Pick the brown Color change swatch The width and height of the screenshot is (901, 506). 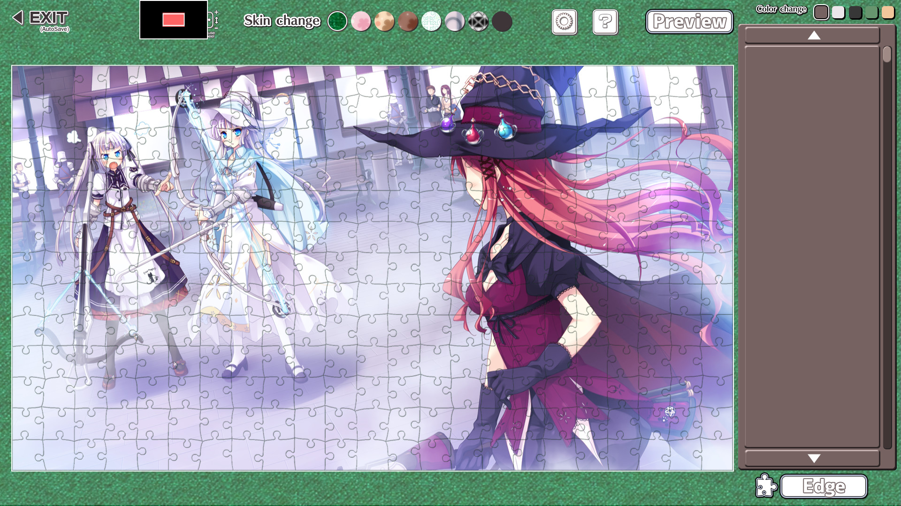point(822,13)
